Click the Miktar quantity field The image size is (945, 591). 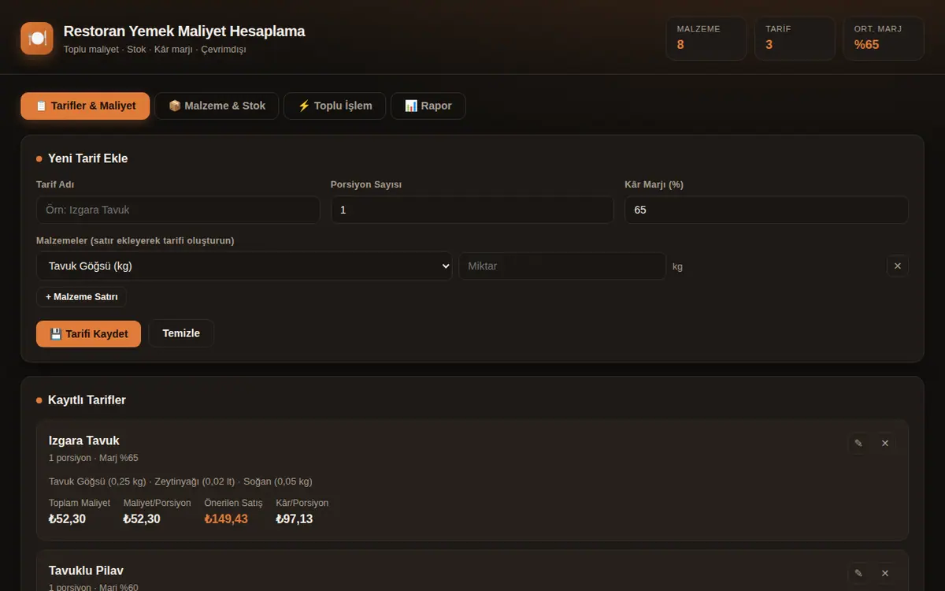pyautogui.click(x=562, y=266)
